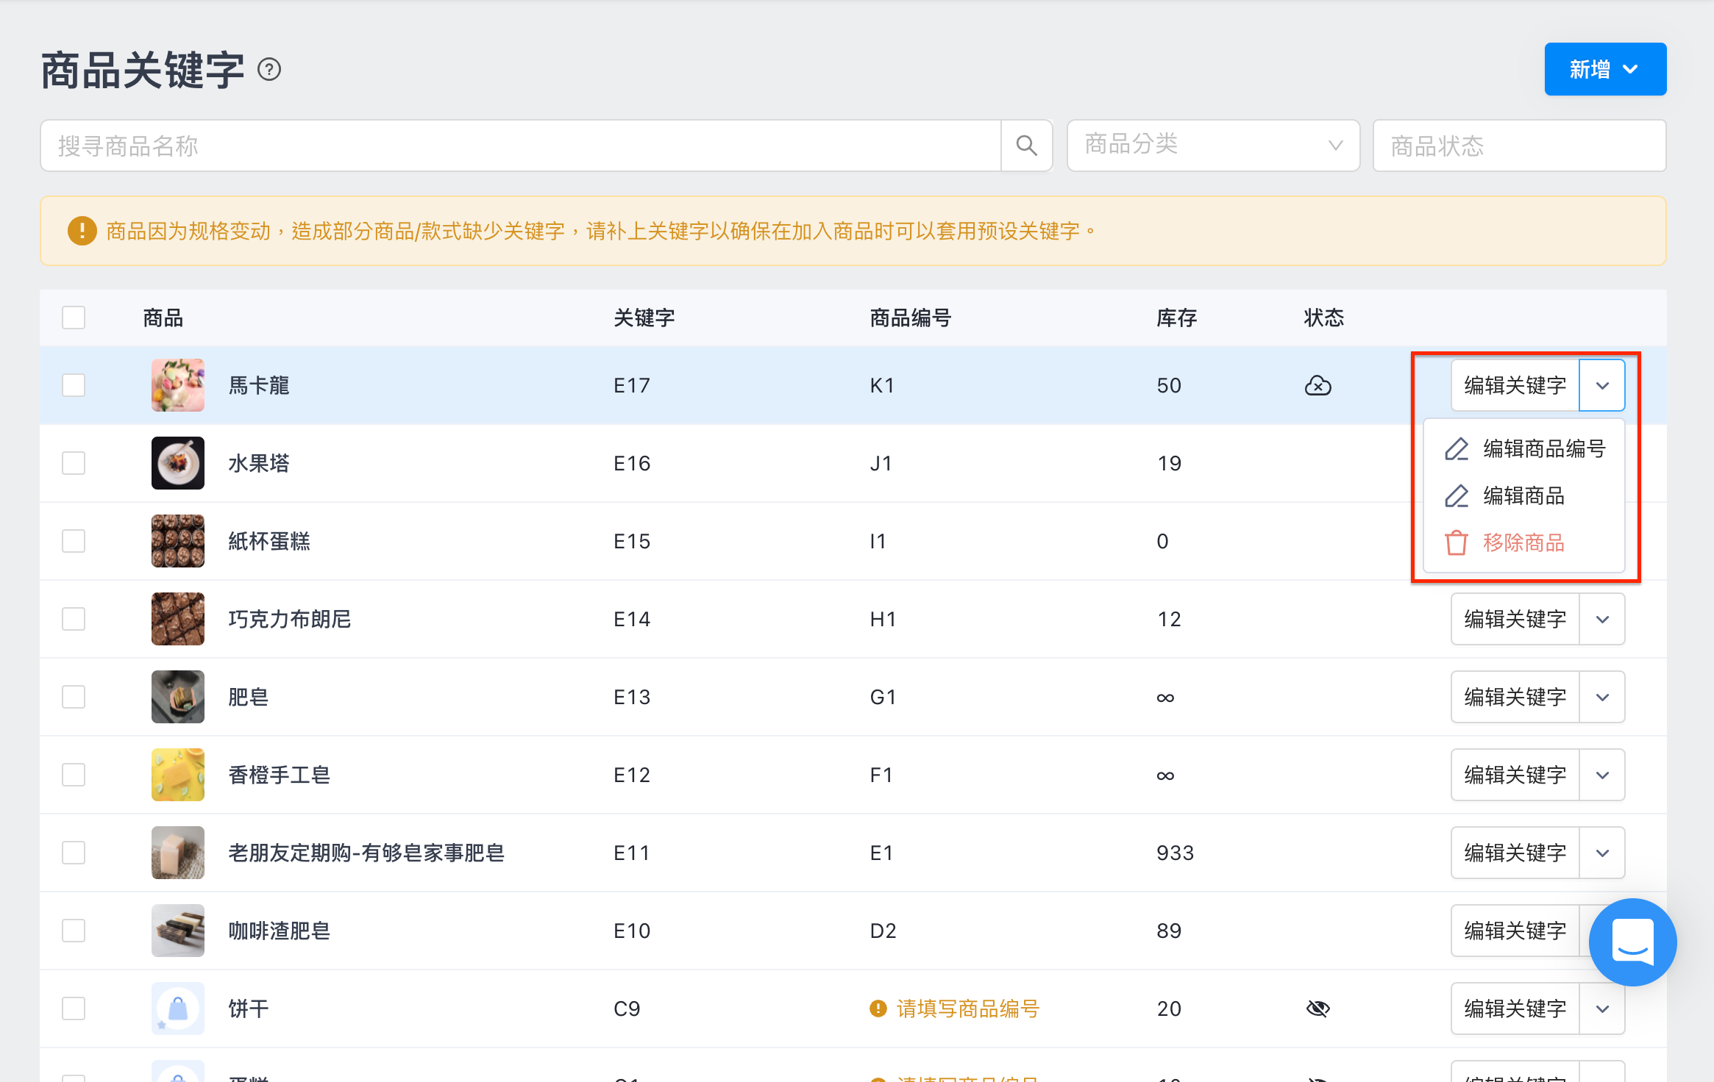Open the 香橙手工皂 product thumbnail
This screenshot has width=1714, height=1082.
click(178, 775)
